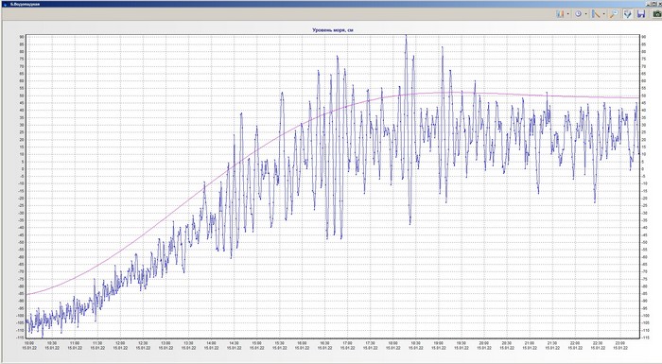Take a snapshot with the camera icon

click(x=657, y=14)
